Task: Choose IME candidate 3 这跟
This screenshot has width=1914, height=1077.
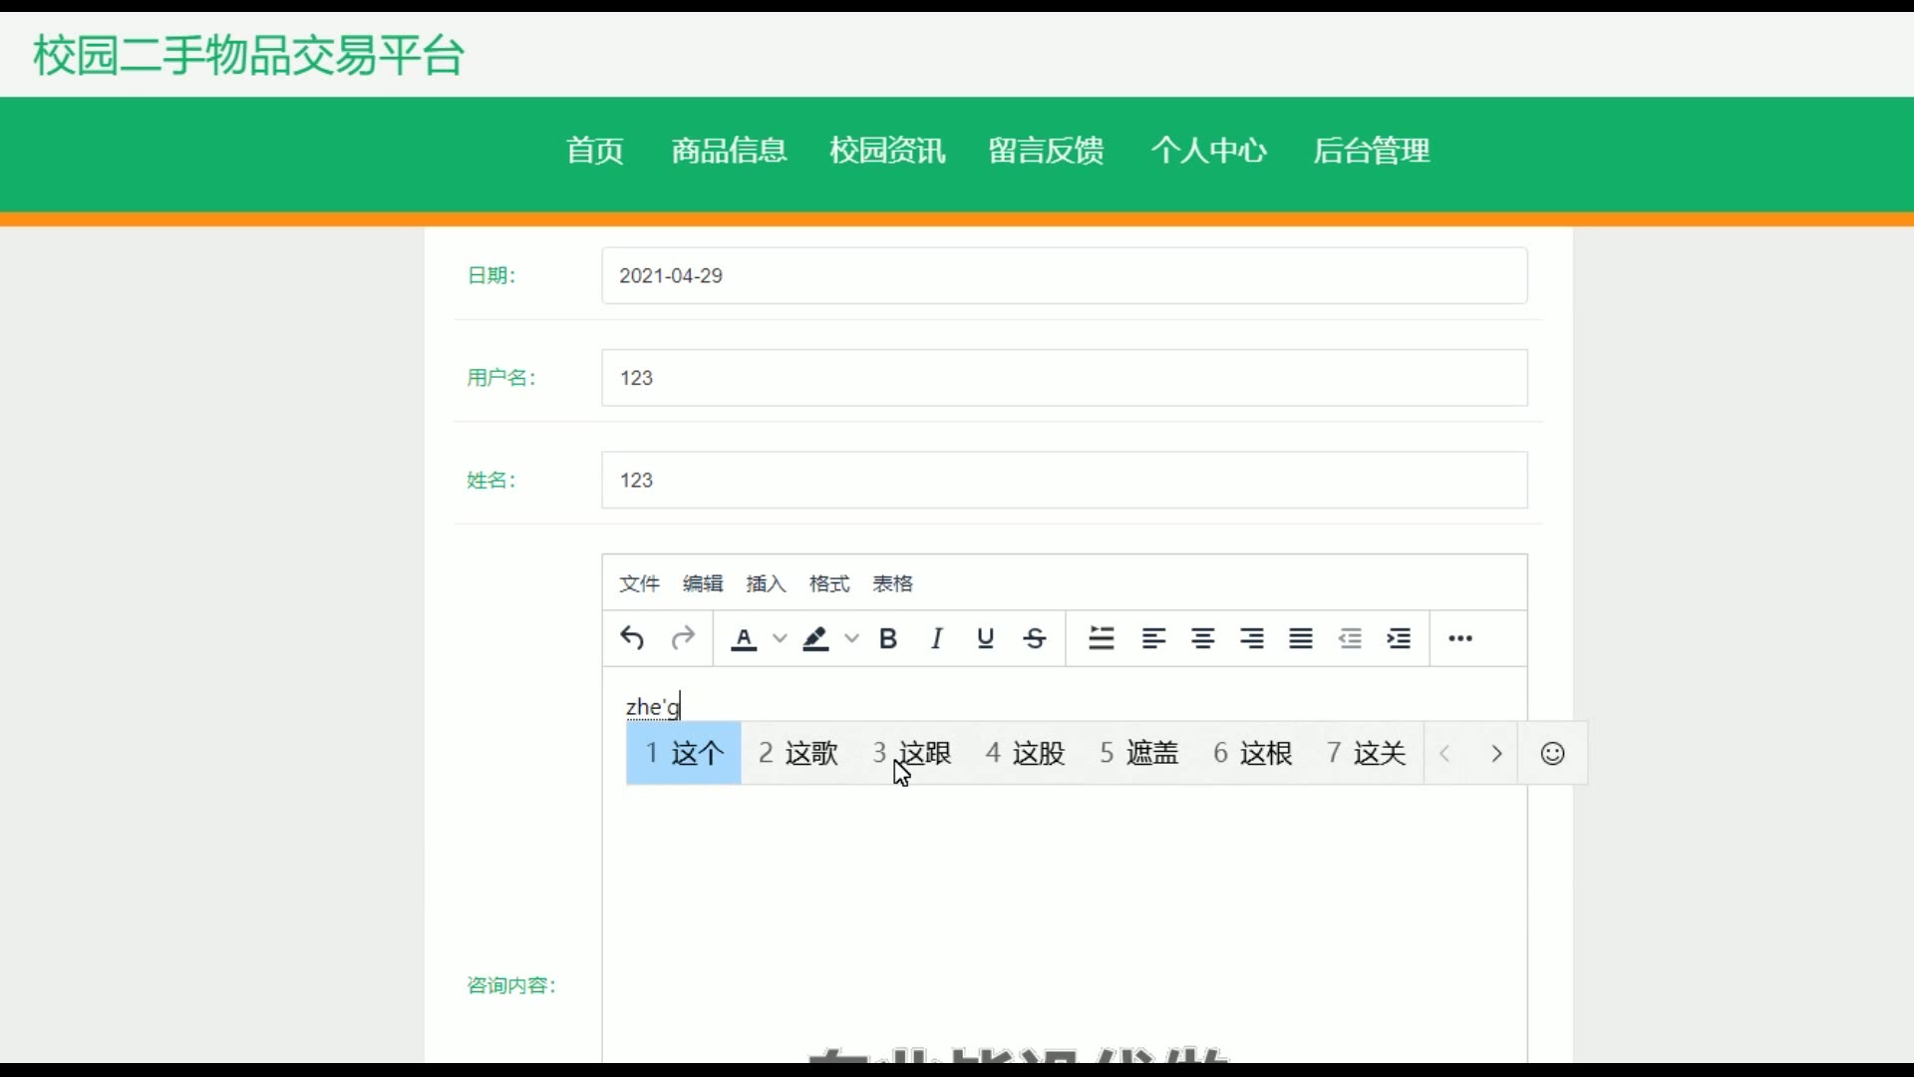Action: 911,753
